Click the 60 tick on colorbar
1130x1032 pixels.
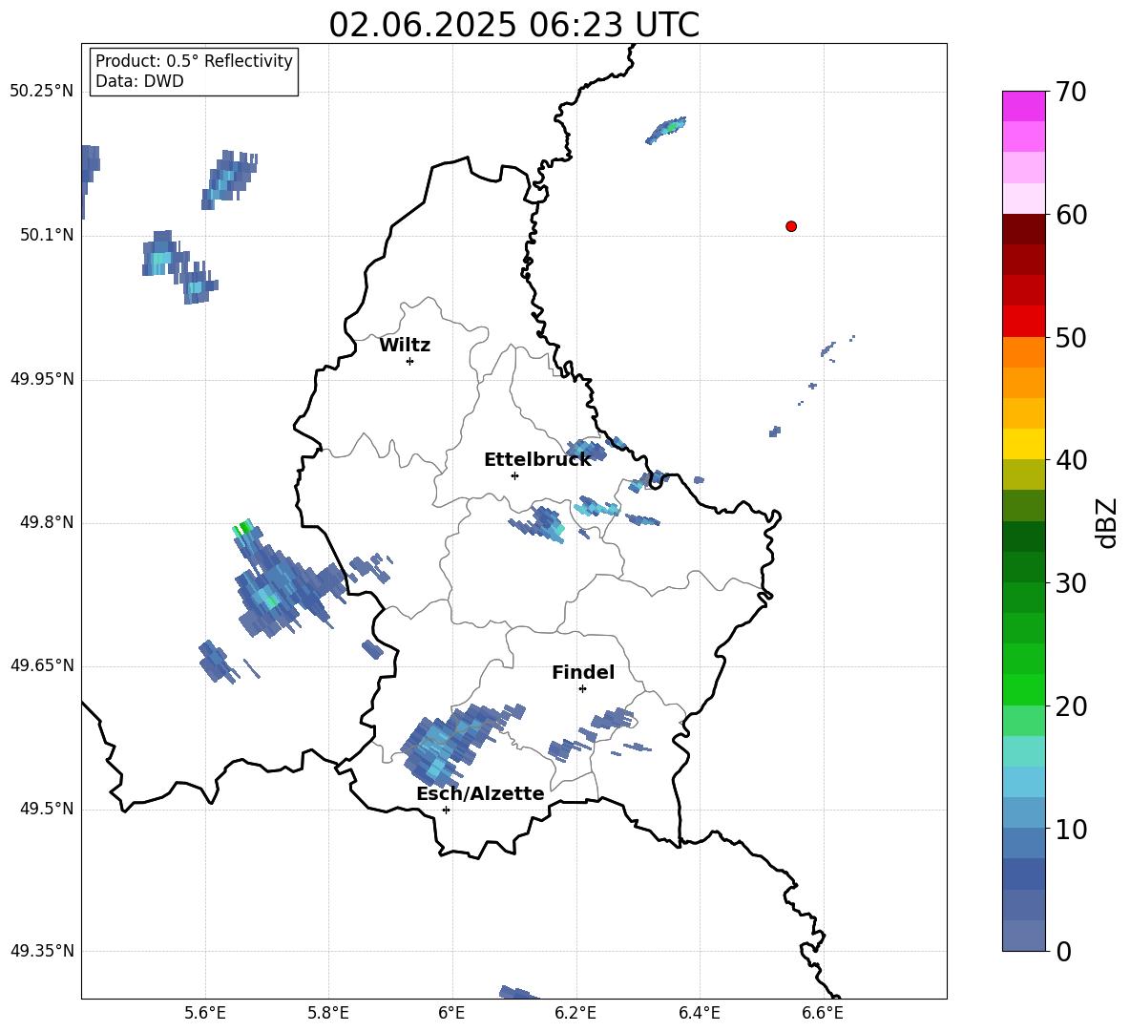(1070, 215)
